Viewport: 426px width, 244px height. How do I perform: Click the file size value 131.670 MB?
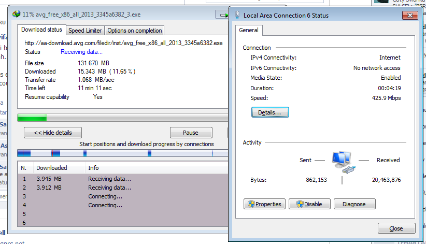(x=93, y=63)
